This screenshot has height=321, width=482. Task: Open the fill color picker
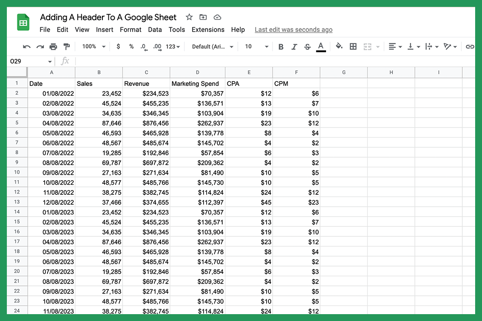point(339,46)
